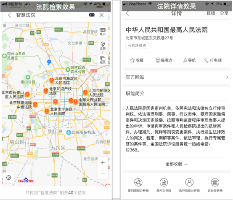Open 分享 share in the details header
This screenshot has width=233, height=200.
(x=224, y=13)
